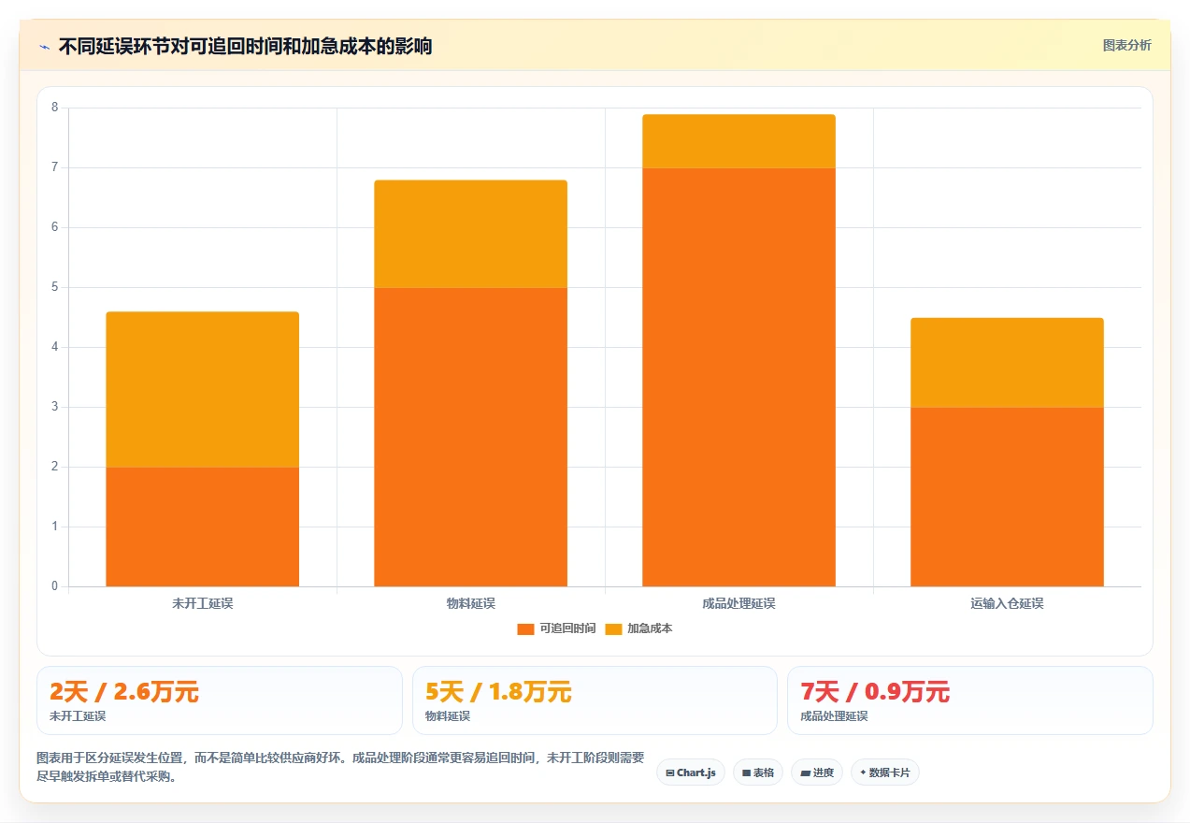The width and height of the screenshot is (1190, 823).
Task: Click the dark-orange legend swatch for 可追回时间
Action: (x=525, y=628)
